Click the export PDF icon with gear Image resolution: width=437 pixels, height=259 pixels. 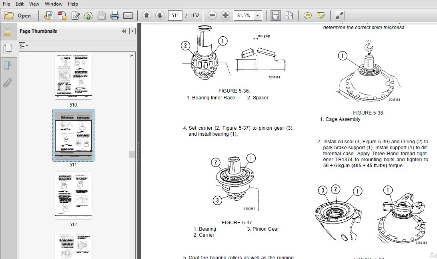pyautogui.click(x=62, y=16)
